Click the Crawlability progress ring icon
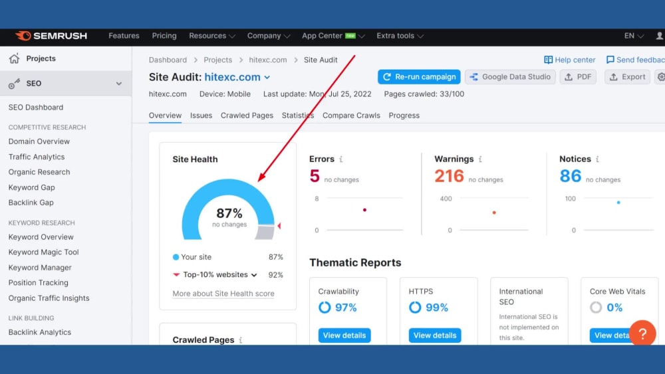The width and height of the screenshot is (665, 374). click(x=325, y=308)
